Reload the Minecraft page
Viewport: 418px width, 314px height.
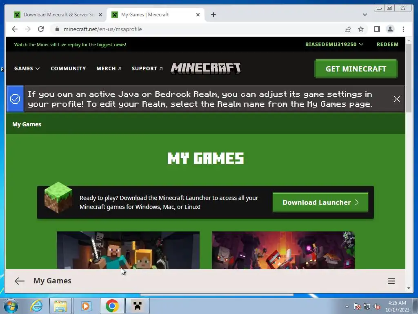[x=41, y=29]
